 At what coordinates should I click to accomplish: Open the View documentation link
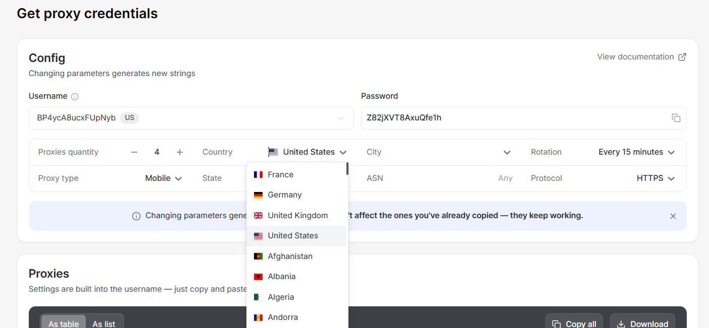coord(641,57)
